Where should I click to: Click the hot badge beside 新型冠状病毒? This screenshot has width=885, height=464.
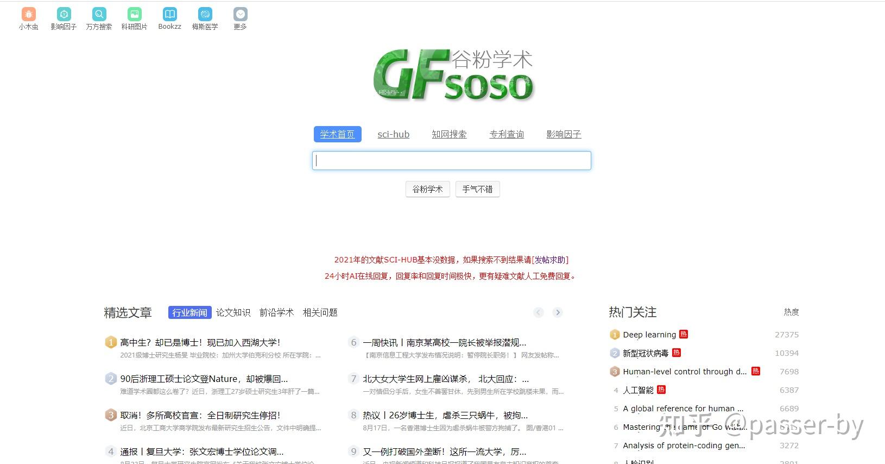click(677, 353)
